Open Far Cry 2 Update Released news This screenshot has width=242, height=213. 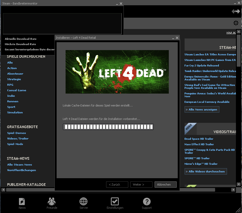(201, 65)
